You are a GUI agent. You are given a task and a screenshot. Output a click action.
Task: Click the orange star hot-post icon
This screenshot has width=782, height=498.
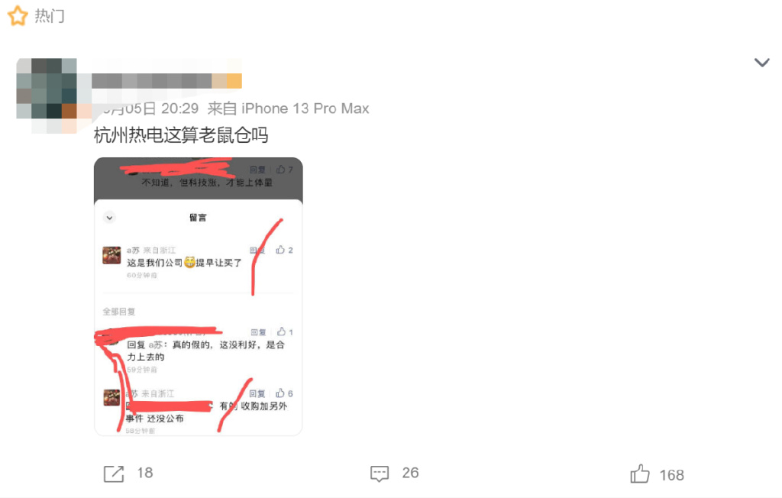coord(18,15)
